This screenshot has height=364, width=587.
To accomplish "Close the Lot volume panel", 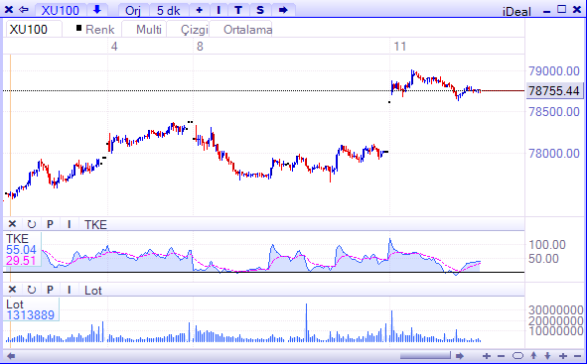I will (12, 290).
